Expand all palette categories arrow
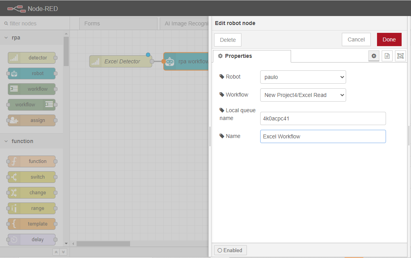Image resolution: width=411 pixels, height=258 pixels. tap(63, 252)
